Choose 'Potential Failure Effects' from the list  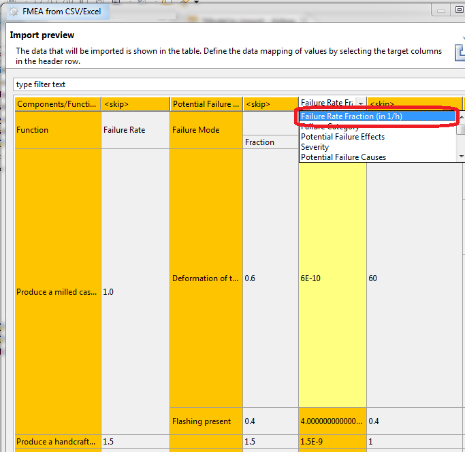click(342, 137)
